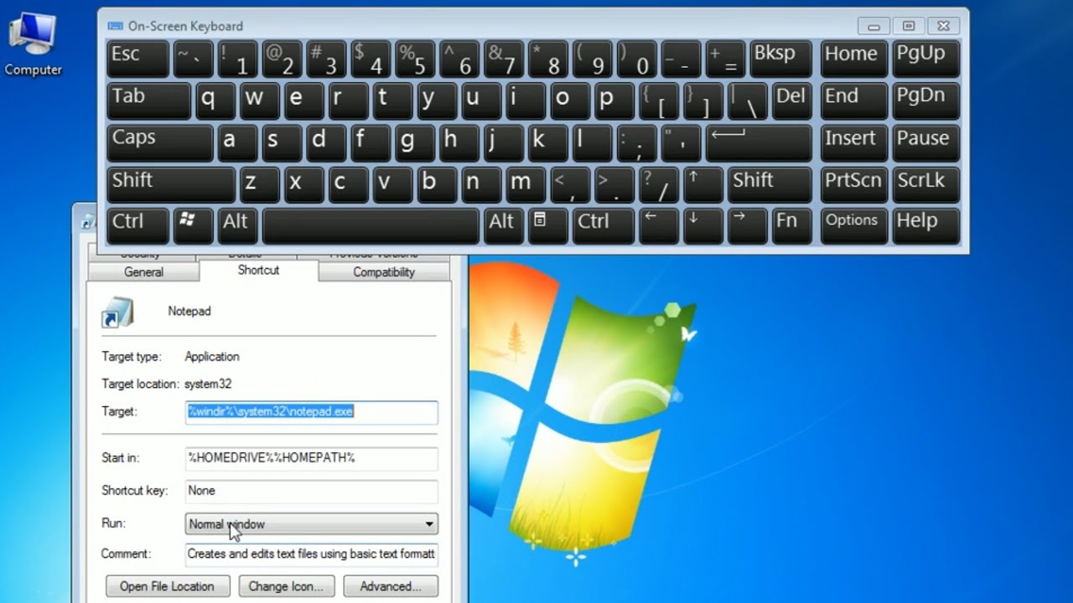Click the Notepad shortcut icon in Properties
Screen dimensions: 1073x603
(x=117, y=312)
